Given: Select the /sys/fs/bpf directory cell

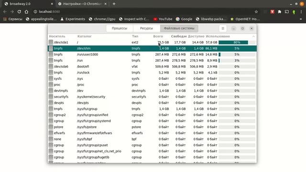Looking at the screenshot, I should (x=85, y=139).
